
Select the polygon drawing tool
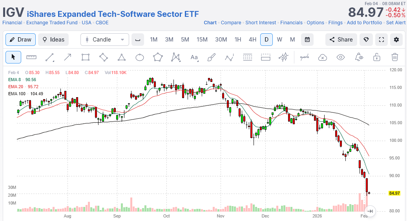click(158, 57)
